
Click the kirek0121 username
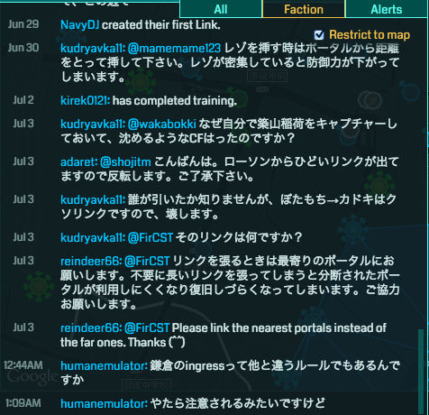pyautogui.click(x=86, y=101)
